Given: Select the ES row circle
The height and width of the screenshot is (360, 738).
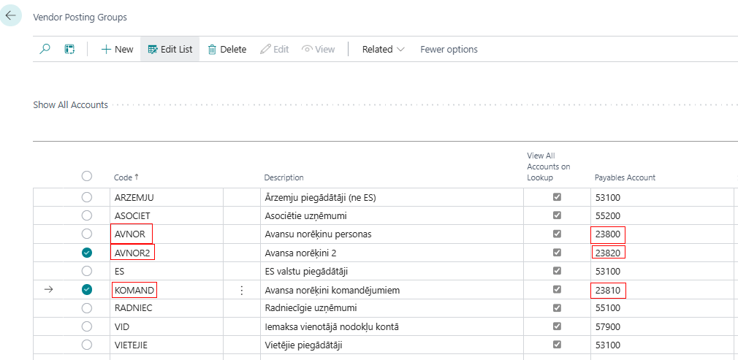Looking at the screenshot, I should [x=87, y=271].
